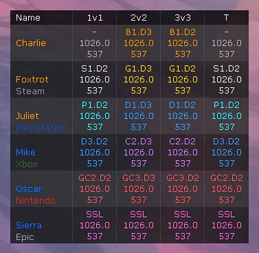Click Sierra's SSL rank in T column
This screenshot has width=259, height=253.
pyautogui.click(x=226, y=214)
